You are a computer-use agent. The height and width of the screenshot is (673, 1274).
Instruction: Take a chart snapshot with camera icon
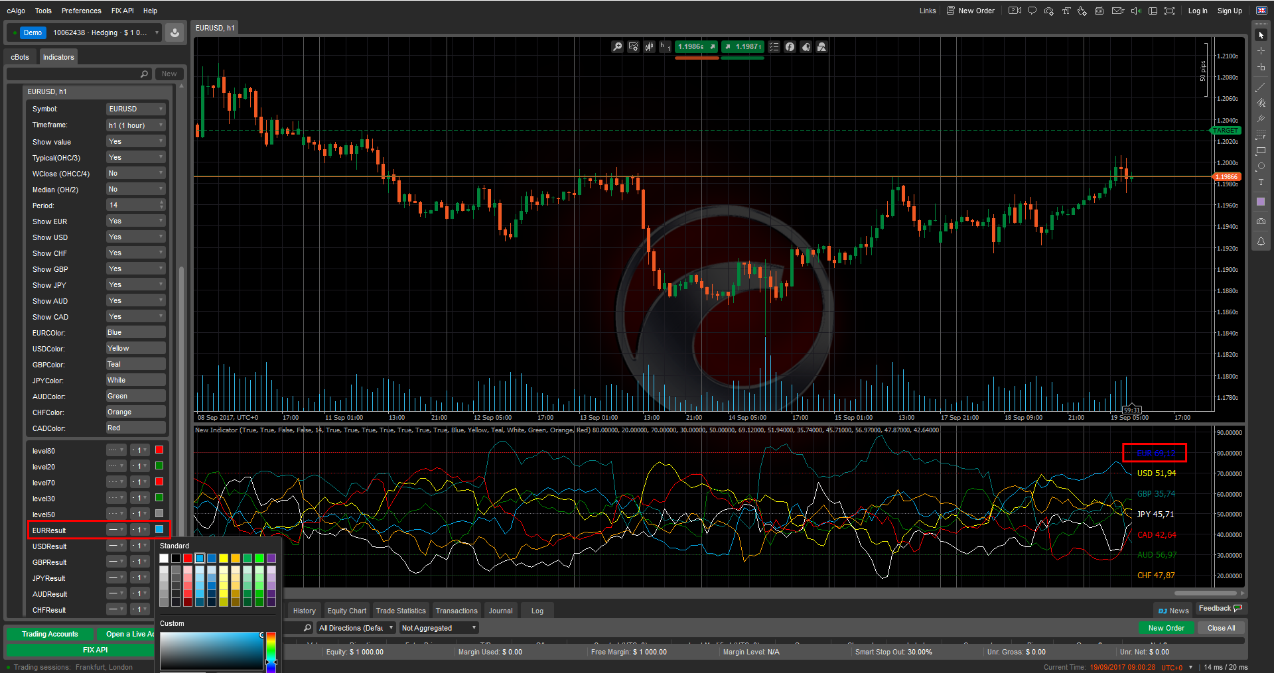[1261, 221]
